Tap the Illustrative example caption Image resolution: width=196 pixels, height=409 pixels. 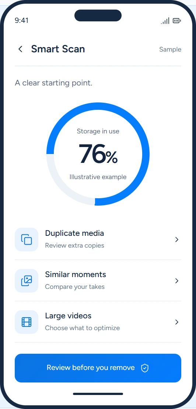[98, 177]
